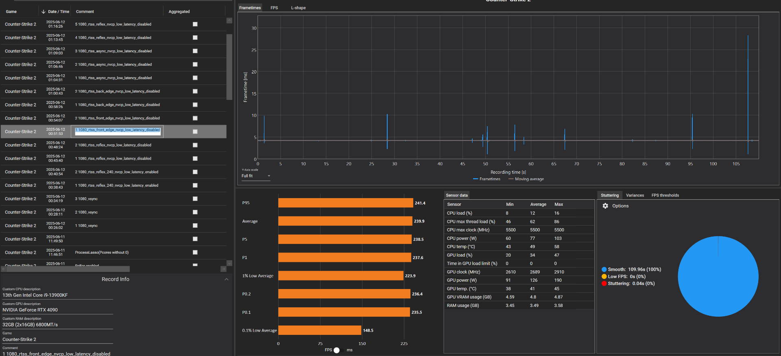This screenshot has width=781, height=356.
Task: Switch to the Frametimes tab
Action: [250, 8]
